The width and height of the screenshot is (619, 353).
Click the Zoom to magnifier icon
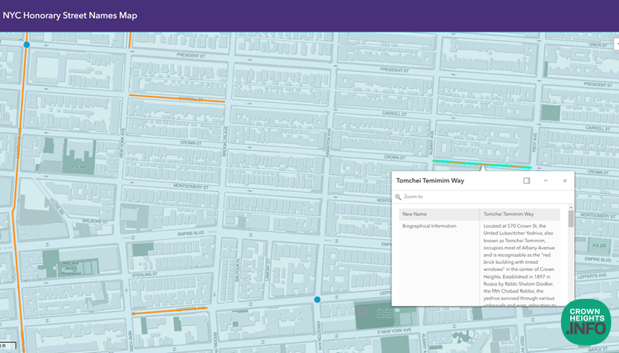point(398,197)
